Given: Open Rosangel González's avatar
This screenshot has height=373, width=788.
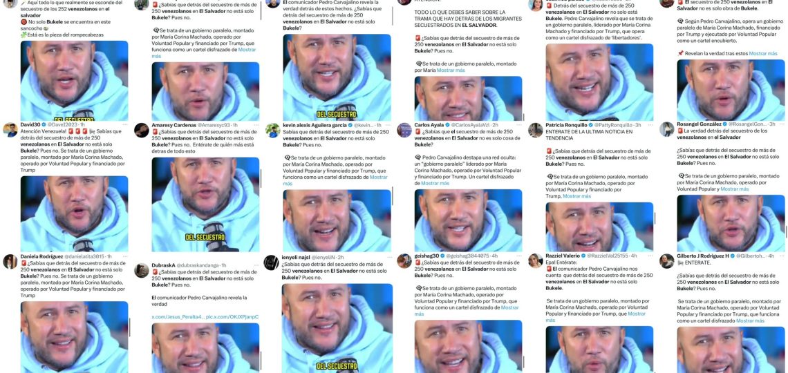Looking at the screenshot, I should pos(667,130).
